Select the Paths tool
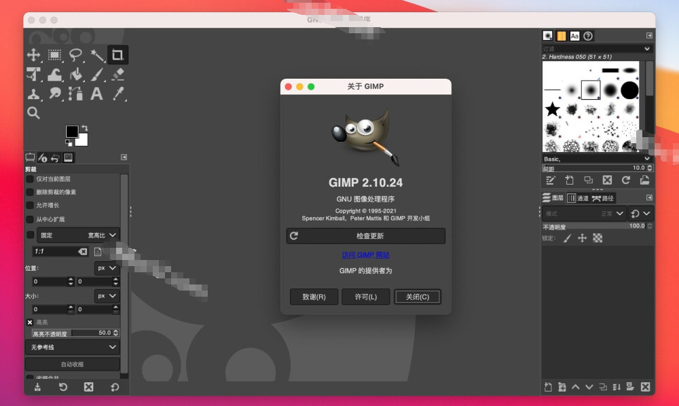Image resolution: width=679 pixels, height=406 pixels. coord(75,94)
